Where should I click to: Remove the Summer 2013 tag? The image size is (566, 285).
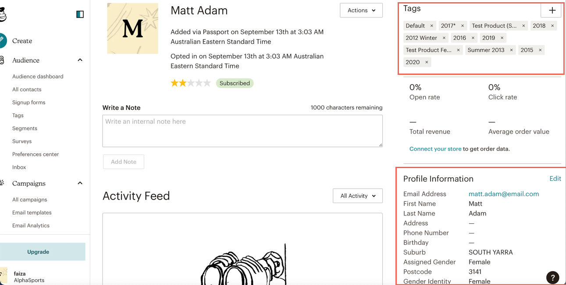click(511, 50)
